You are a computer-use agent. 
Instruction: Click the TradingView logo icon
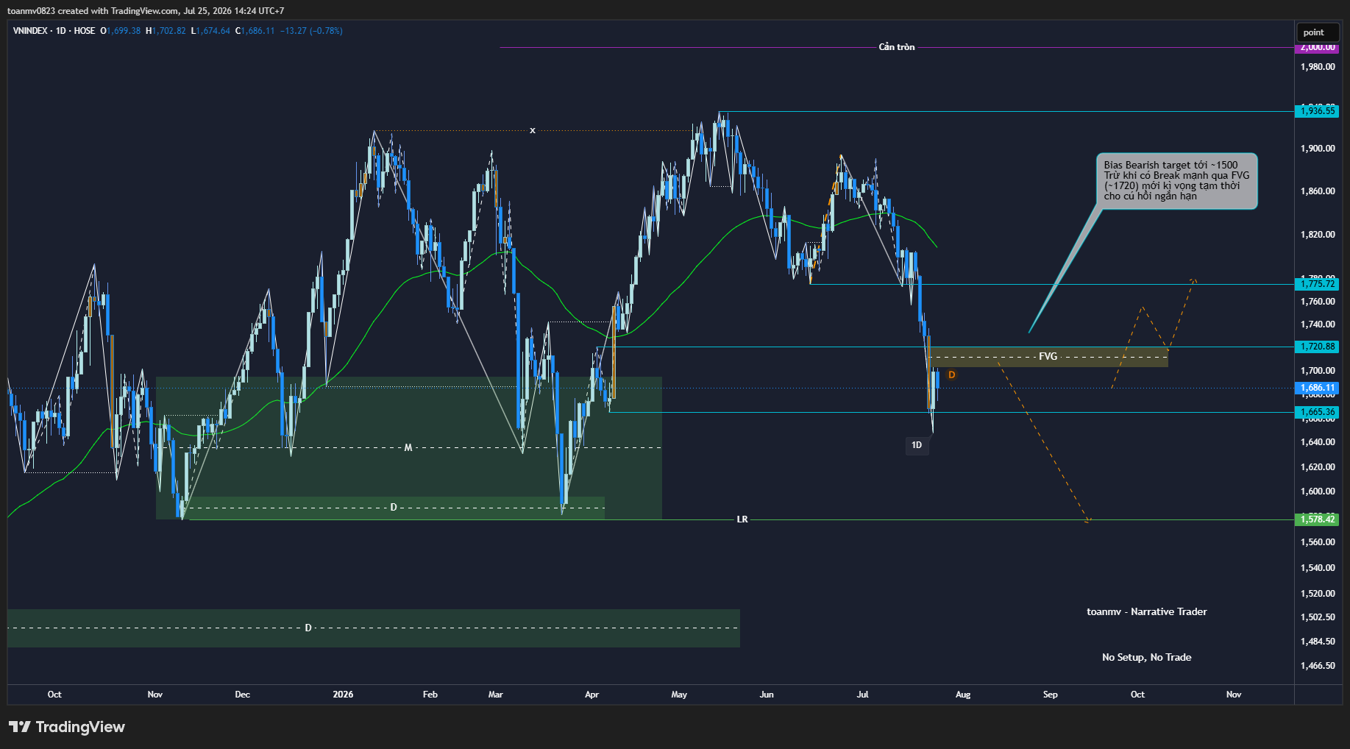click(x=19, y=727)
